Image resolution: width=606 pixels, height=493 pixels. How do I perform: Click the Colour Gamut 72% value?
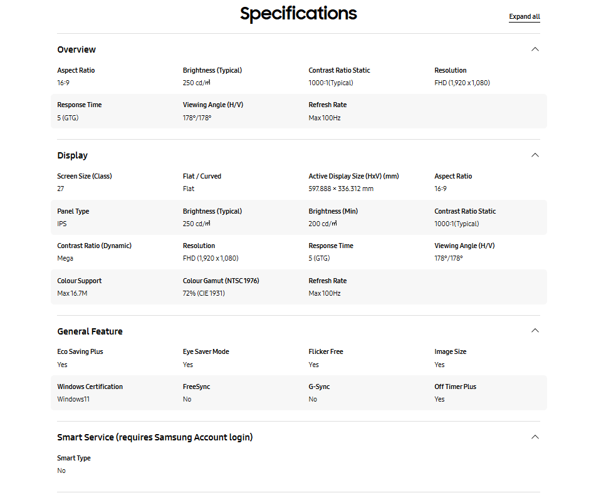[204, 293]
